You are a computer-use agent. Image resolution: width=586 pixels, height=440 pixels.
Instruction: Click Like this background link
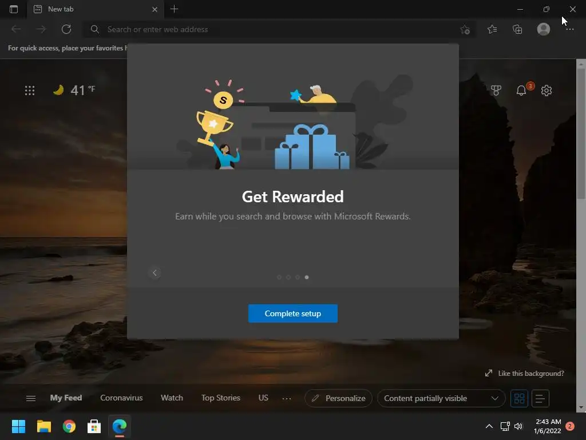(x=525, y=374)
